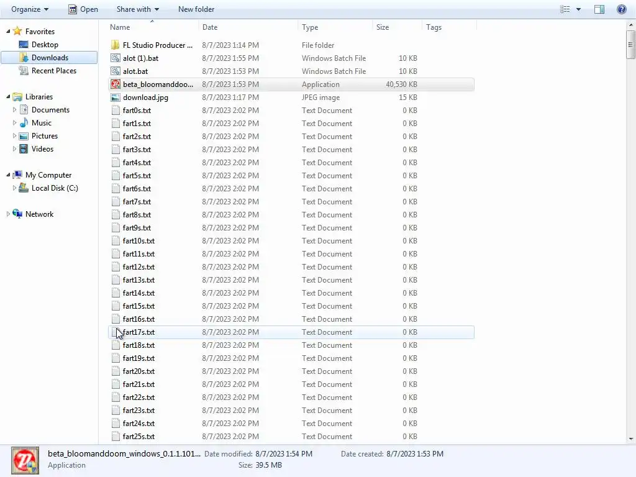Expand the Pictures library arrow
636x477 pixels.
[x=14, y=136]
